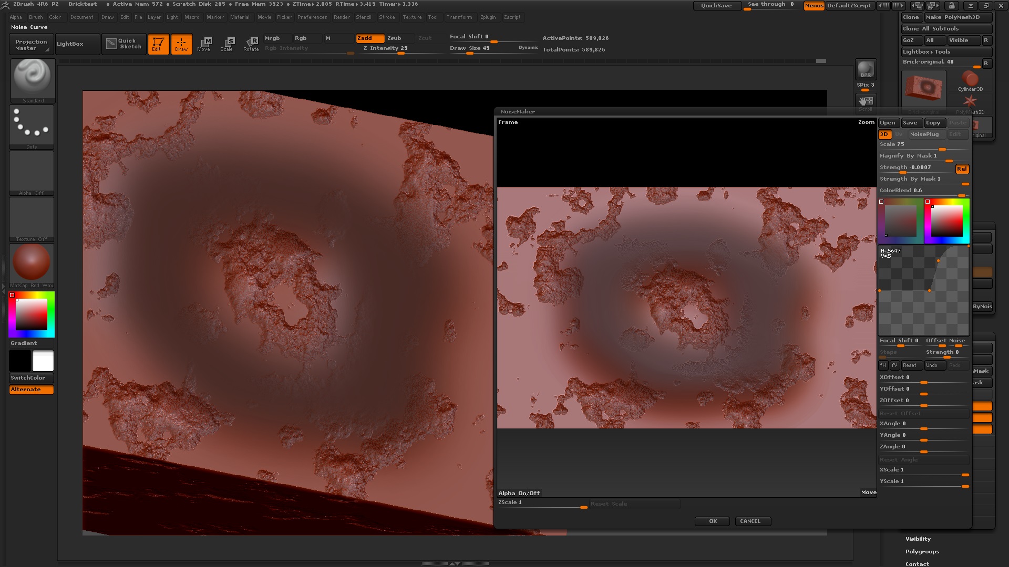1009x567 pixels.
Task: Open the Stroke menu
Action: point(387,17)
